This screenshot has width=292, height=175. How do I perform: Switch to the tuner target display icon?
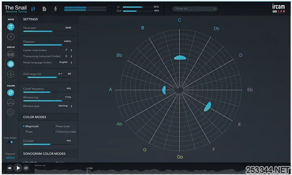[x=11, y=74]
